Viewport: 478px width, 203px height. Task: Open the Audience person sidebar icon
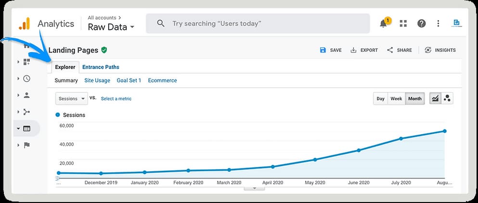[26, 95]
